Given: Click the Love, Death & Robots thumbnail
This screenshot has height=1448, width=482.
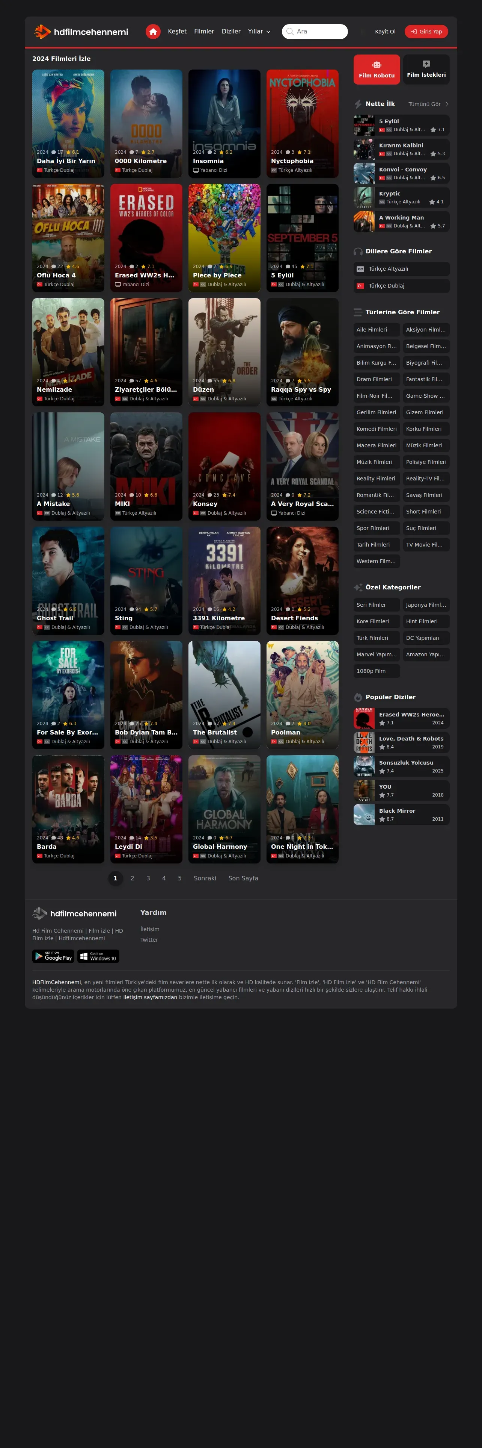Looking at the screenshot, I should point(364,742).
